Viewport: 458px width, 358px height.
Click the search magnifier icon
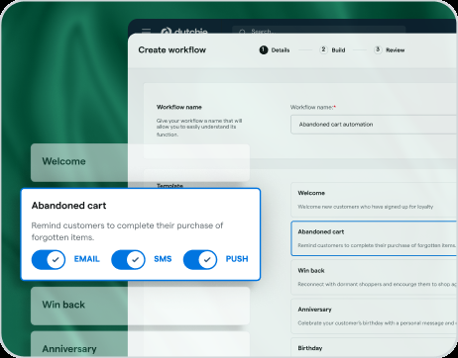coord(242,32)
